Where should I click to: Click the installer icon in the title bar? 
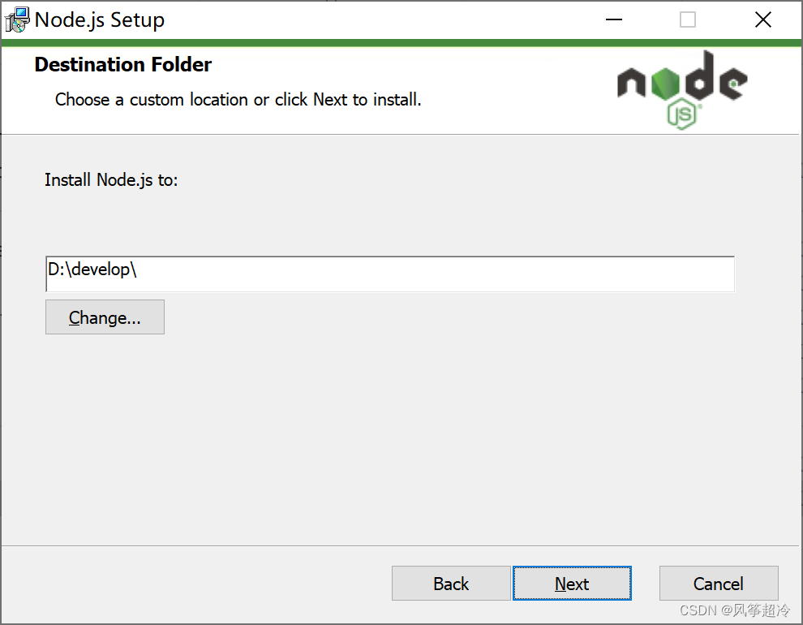pos(17,19)
